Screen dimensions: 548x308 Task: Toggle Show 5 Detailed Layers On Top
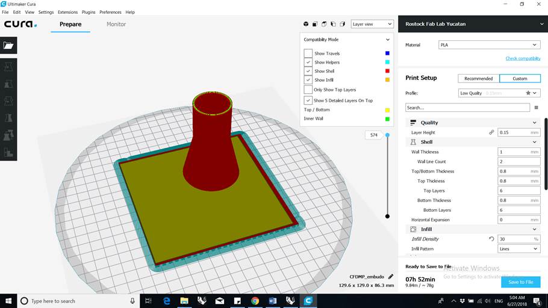tap(308, 100)
